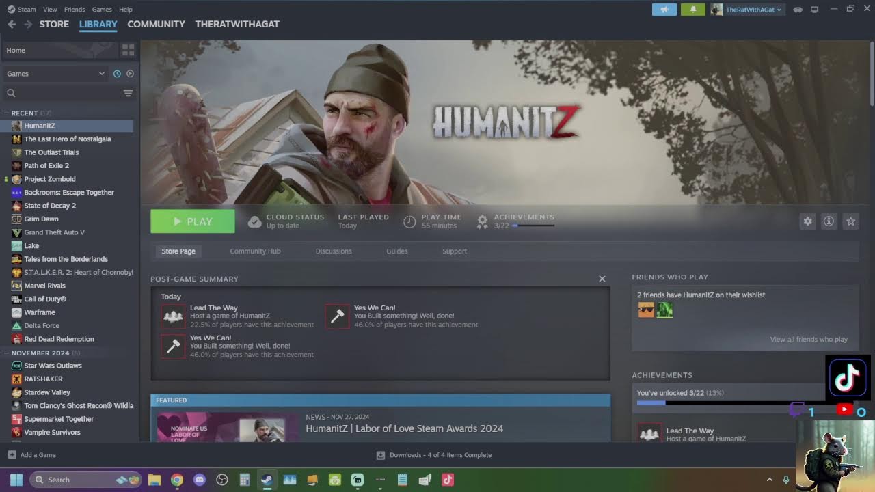Open the Games type dropdown
Image resolution: width=875 pixels, height=492 pixels.
coord(55,74)
